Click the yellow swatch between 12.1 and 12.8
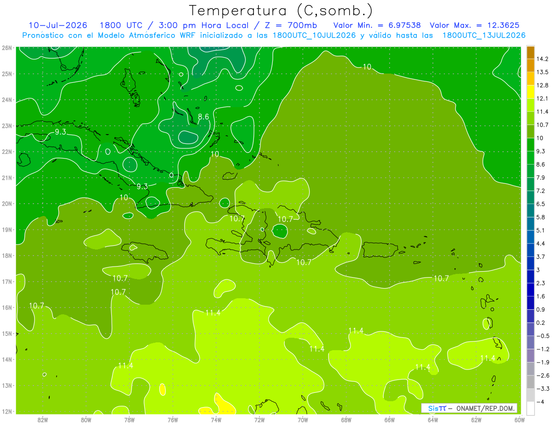The height and width of the screenshot is (426, 552). tap(530, 92)
